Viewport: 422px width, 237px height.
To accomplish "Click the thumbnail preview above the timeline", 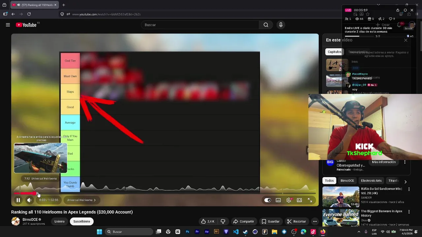I will click(41, 158).
